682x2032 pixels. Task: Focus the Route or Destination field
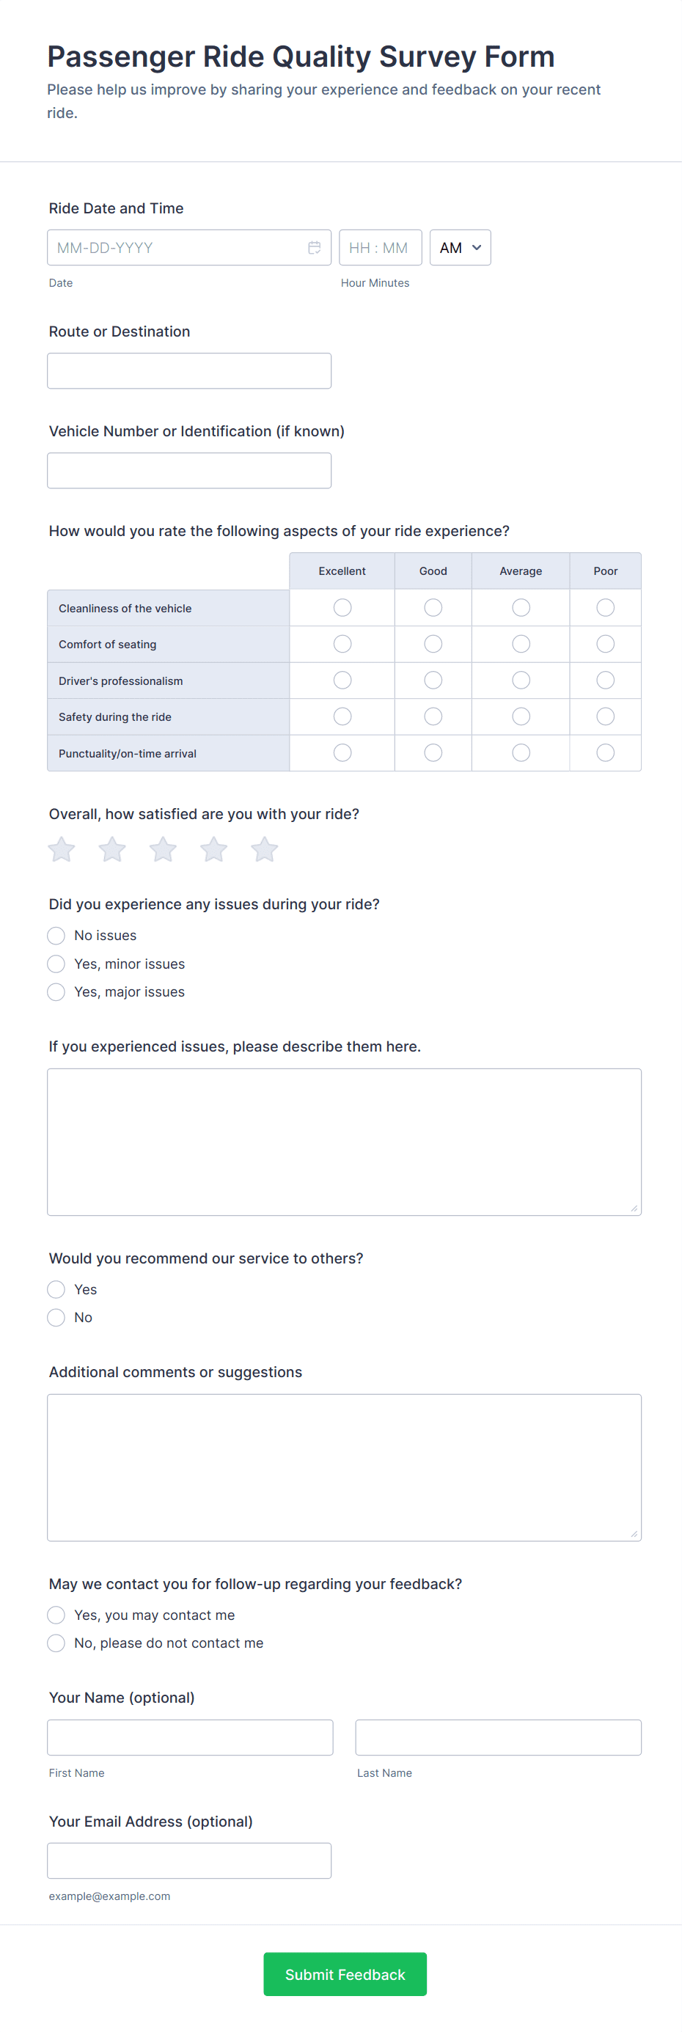click(189, 371)
